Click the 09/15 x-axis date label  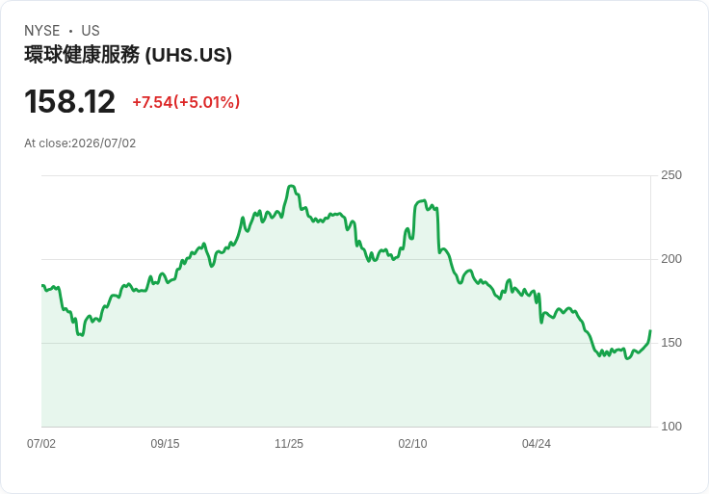[x=165, y=443]
